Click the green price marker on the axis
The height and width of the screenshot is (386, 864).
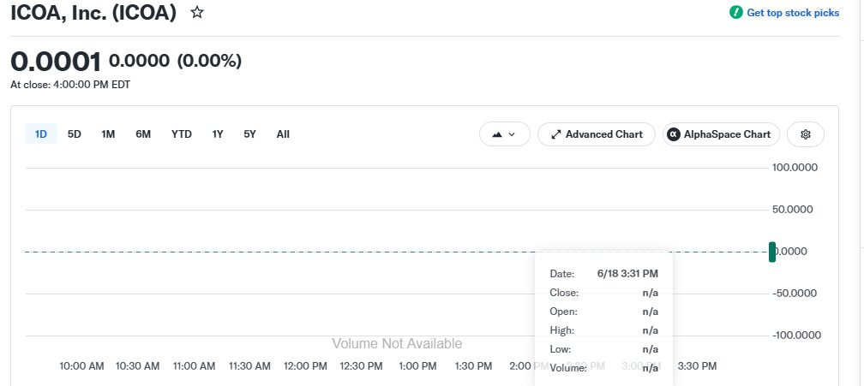[x=772, y=252]
